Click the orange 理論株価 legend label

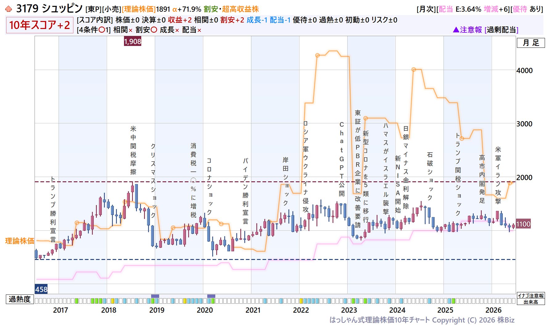(x=20, y=241)
